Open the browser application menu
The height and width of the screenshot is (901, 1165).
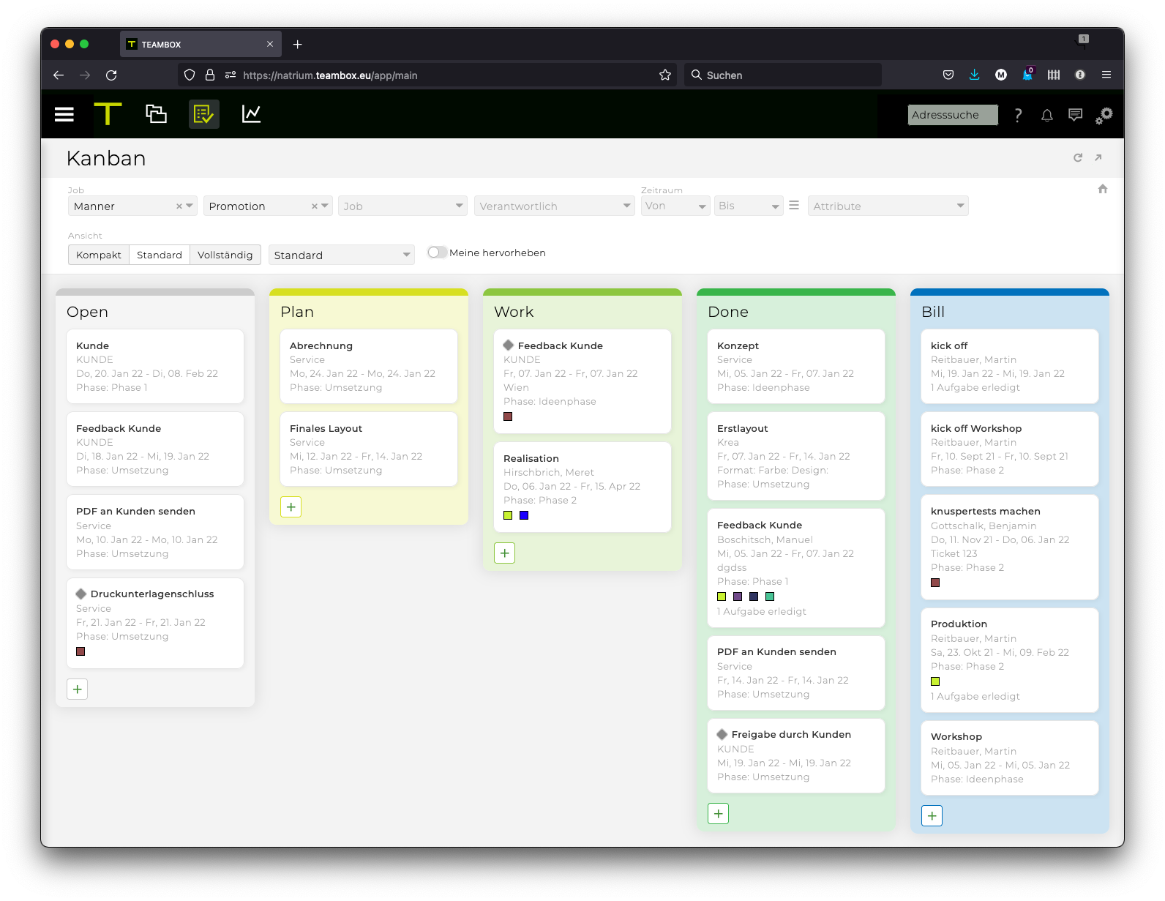coord(1106,75)
